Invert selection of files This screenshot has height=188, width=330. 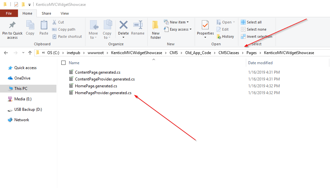256,36
